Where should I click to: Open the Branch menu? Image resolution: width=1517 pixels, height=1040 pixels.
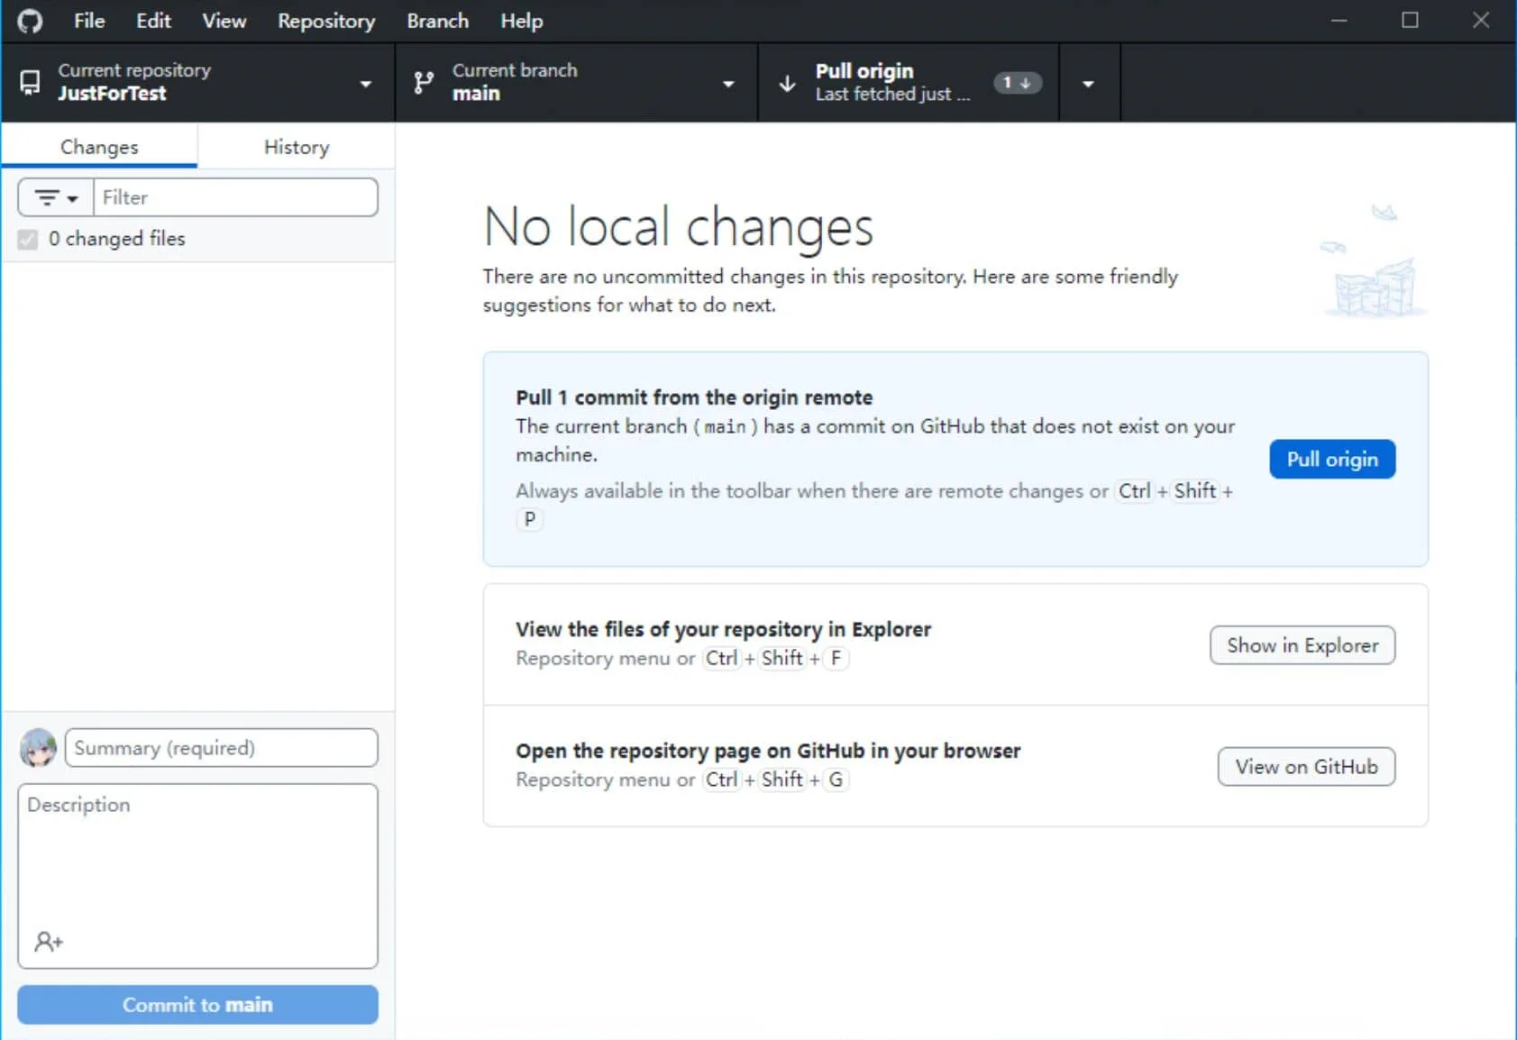click(x=437, y=21)
